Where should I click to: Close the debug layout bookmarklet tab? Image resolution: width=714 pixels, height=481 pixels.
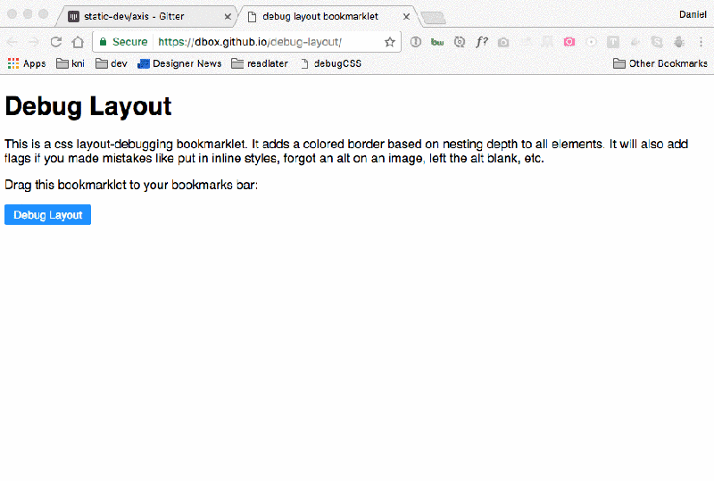[x=406, y=17]
